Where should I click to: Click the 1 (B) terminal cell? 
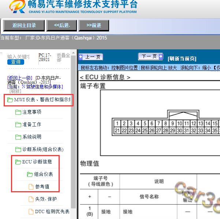click(90, 211)
